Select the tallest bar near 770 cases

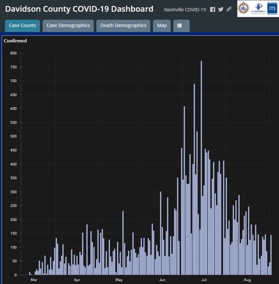pyautogui.click(x=201, y=168)
